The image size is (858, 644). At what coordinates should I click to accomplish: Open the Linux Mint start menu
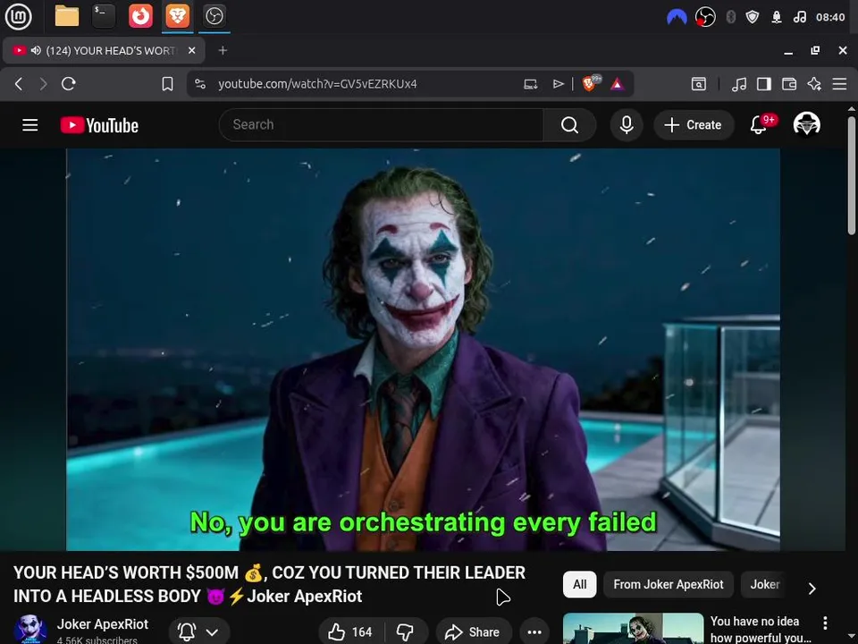(x=18, y=16)
